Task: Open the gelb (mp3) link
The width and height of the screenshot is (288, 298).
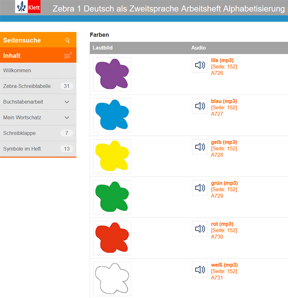Action: pos(224,142)
